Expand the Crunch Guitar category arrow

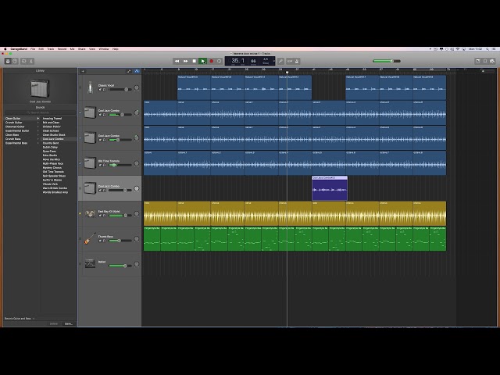(x=38, y=123)
